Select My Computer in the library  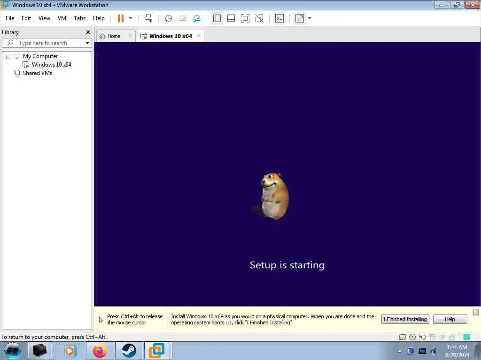coord(40,56)
